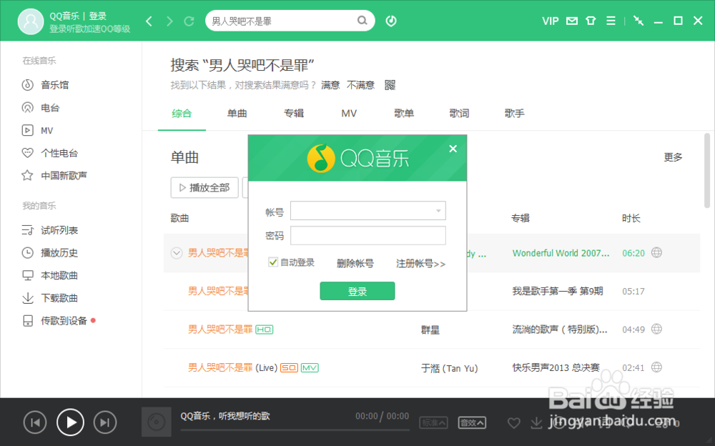This screenshot has width=715, height=446.
Task: Open artist 于湉 (Tan Yu)
Action: [449, 368]
